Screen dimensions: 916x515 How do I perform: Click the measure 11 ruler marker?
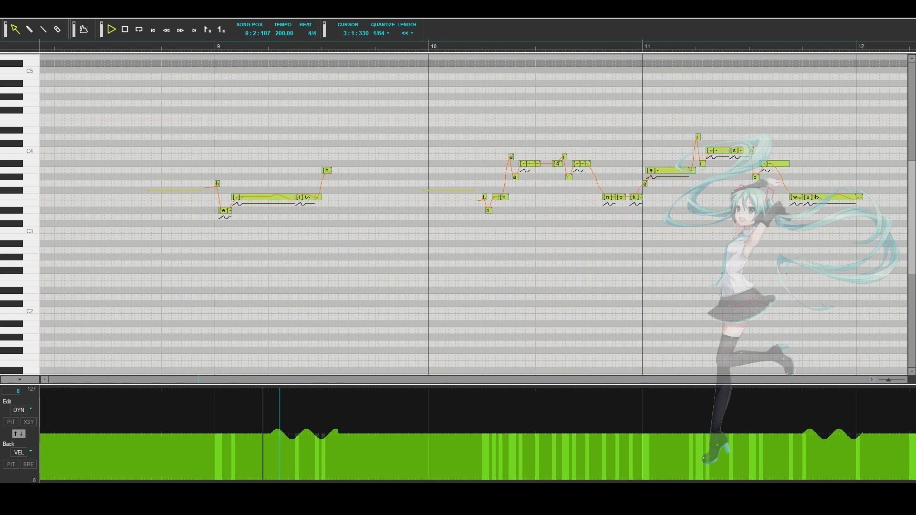point(647,46)
